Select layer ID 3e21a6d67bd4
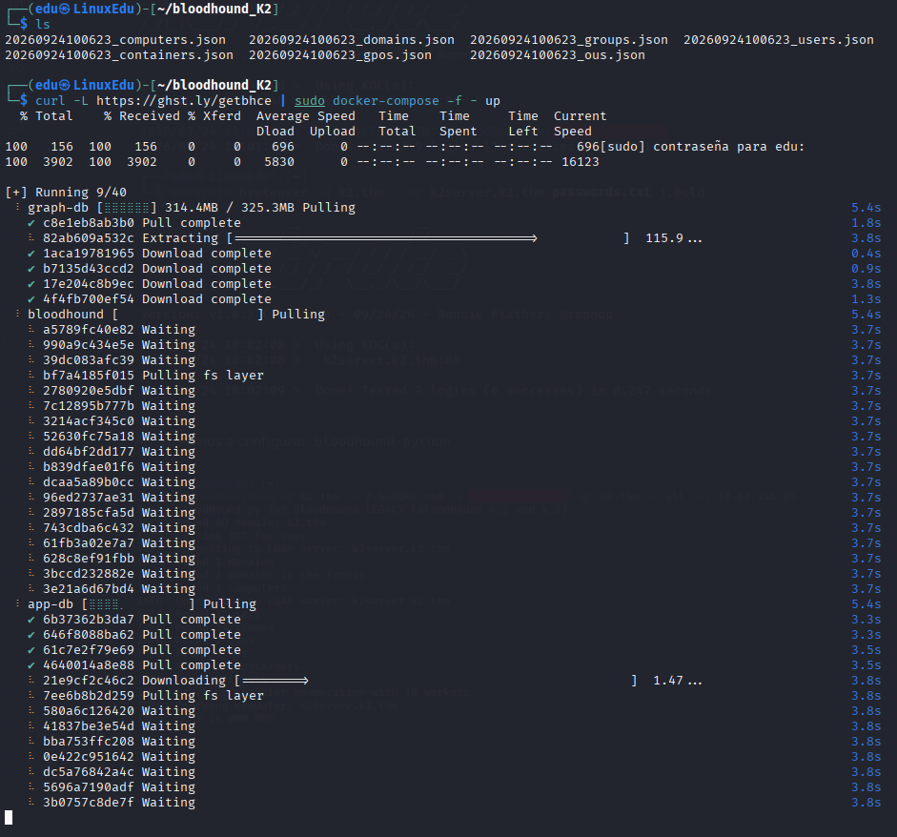Screen dimensions: 897x837 tap(88, 589)
